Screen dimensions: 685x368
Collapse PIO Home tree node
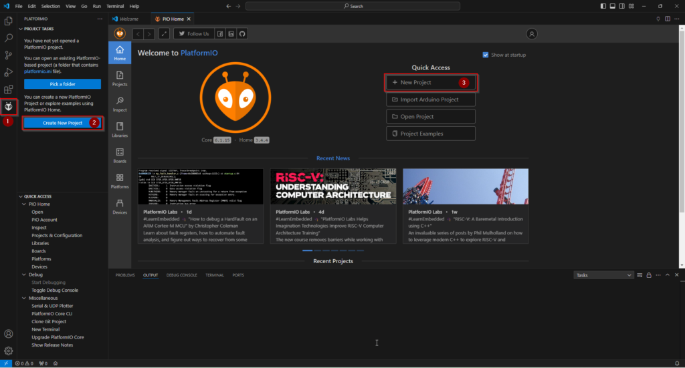pyautogui.click(x=24, y=204)
